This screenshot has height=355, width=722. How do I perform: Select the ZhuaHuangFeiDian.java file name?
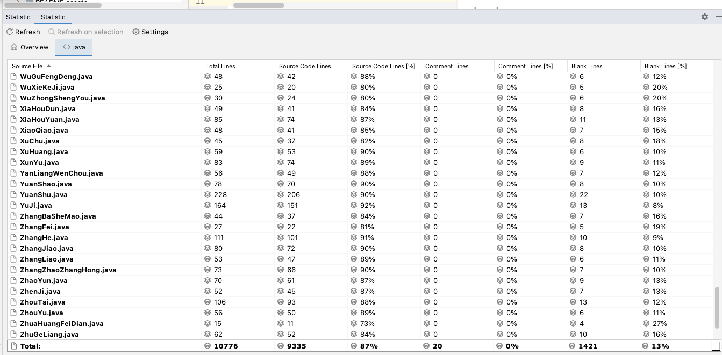(61, 323)
